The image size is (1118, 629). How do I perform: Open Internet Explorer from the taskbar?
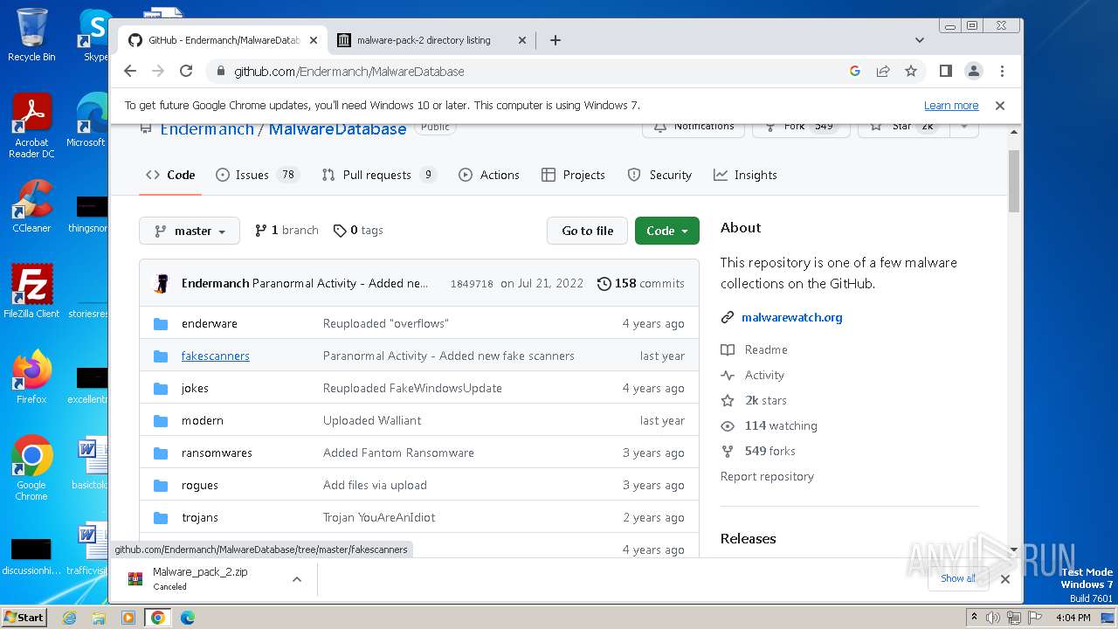(x=69, y=618)
